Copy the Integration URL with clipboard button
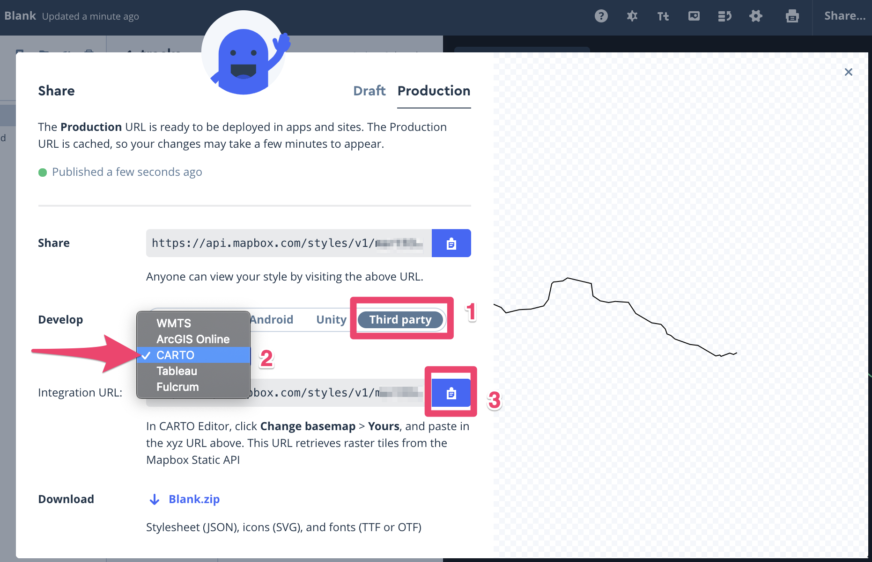 click(451, 393)
